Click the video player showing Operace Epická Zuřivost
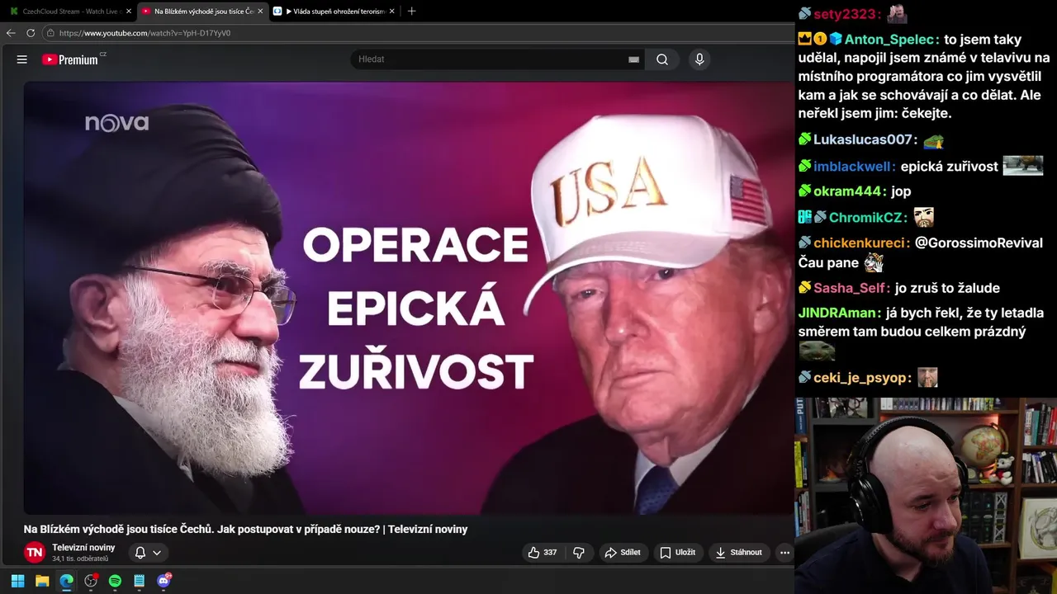Image resolution: width=1057 pixels, height=594 pixels. (x=409, y=298)
